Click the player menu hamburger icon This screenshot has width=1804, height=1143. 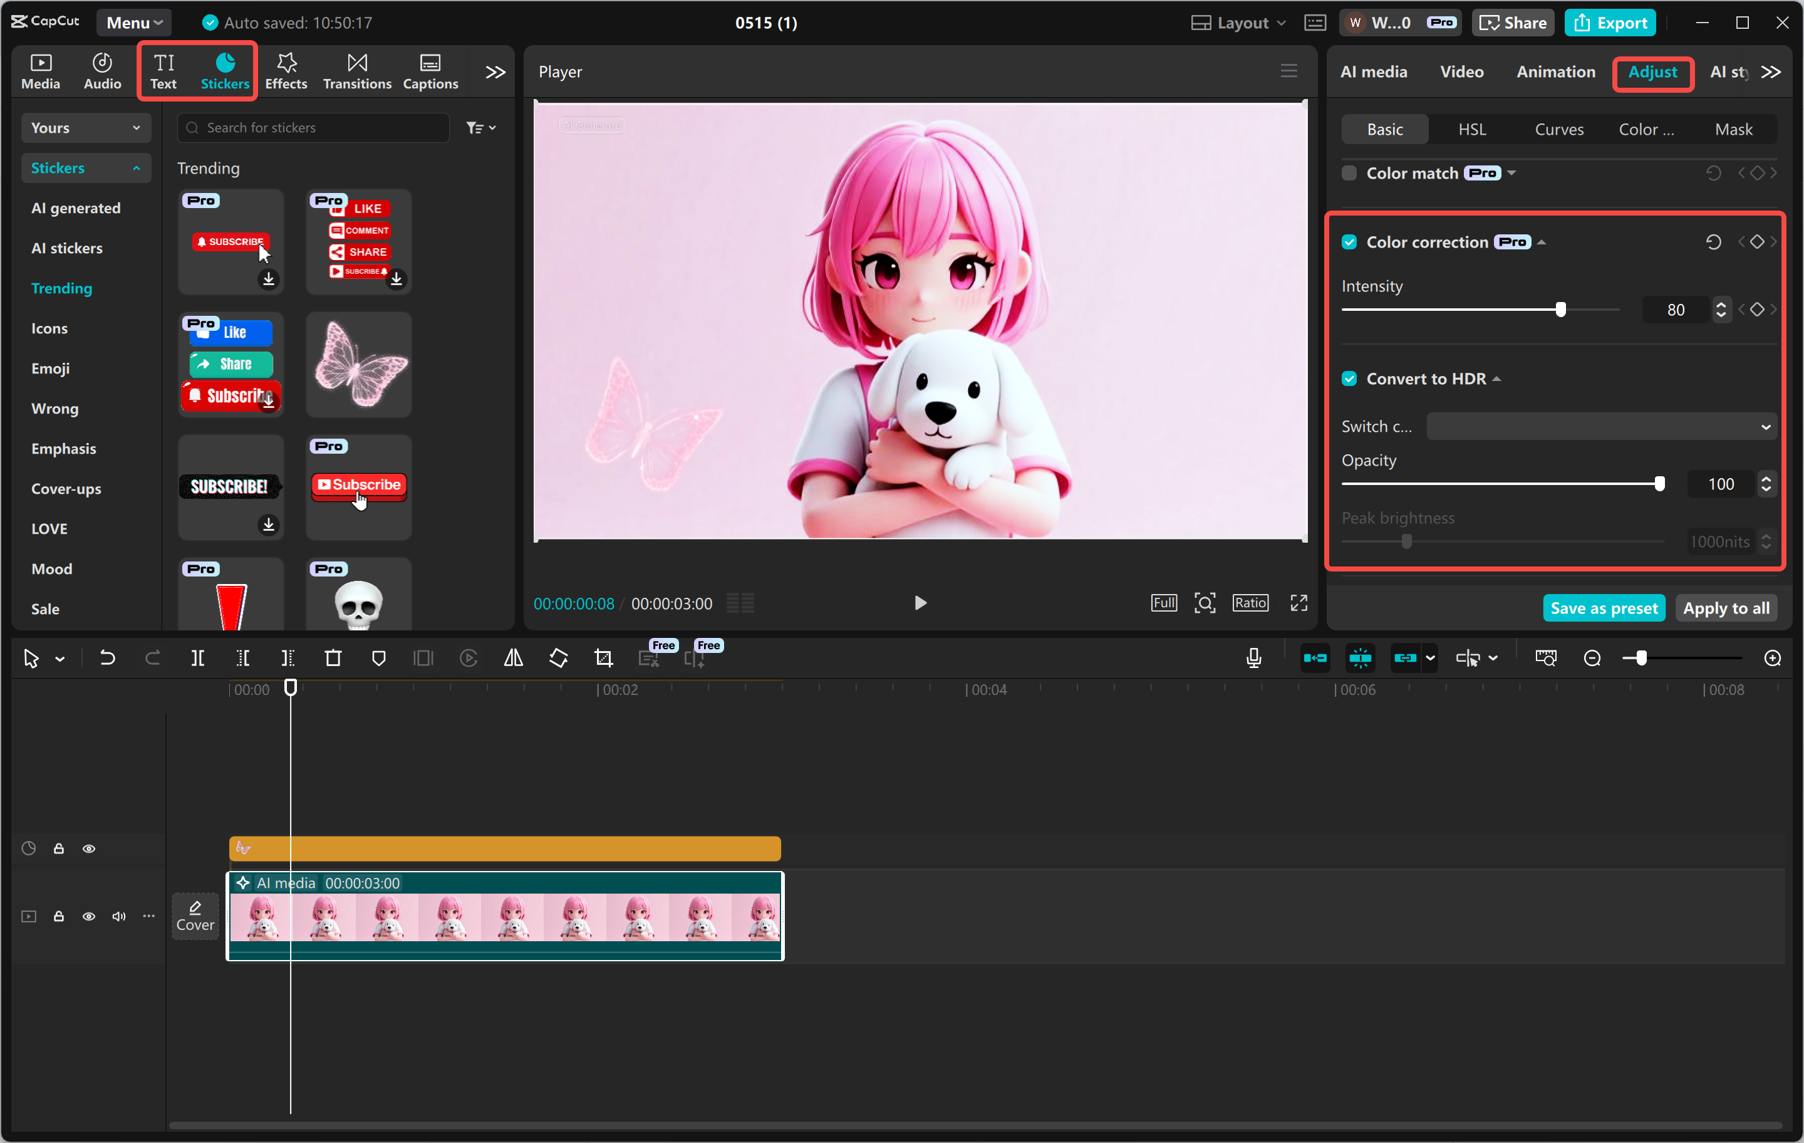point(1288,71)
